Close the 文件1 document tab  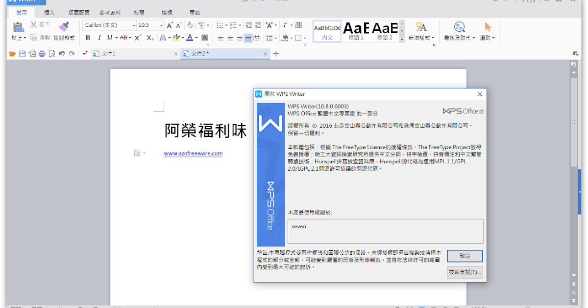pyautogui.click(x=176, y=54)
